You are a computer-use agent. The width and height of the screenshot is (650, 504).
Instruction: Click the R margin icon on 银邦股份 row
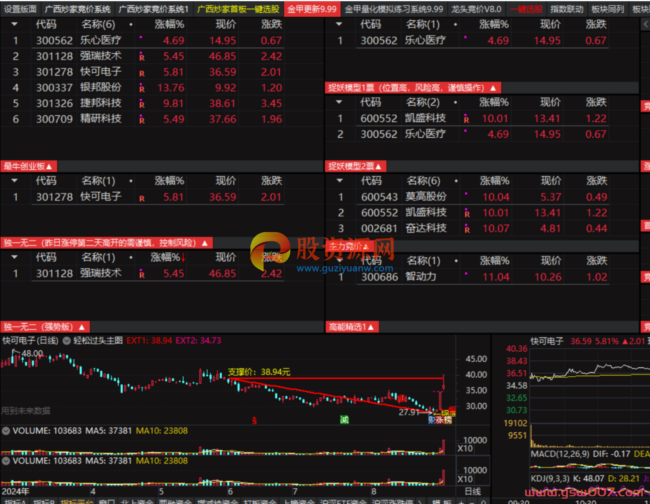coord(142,88)
